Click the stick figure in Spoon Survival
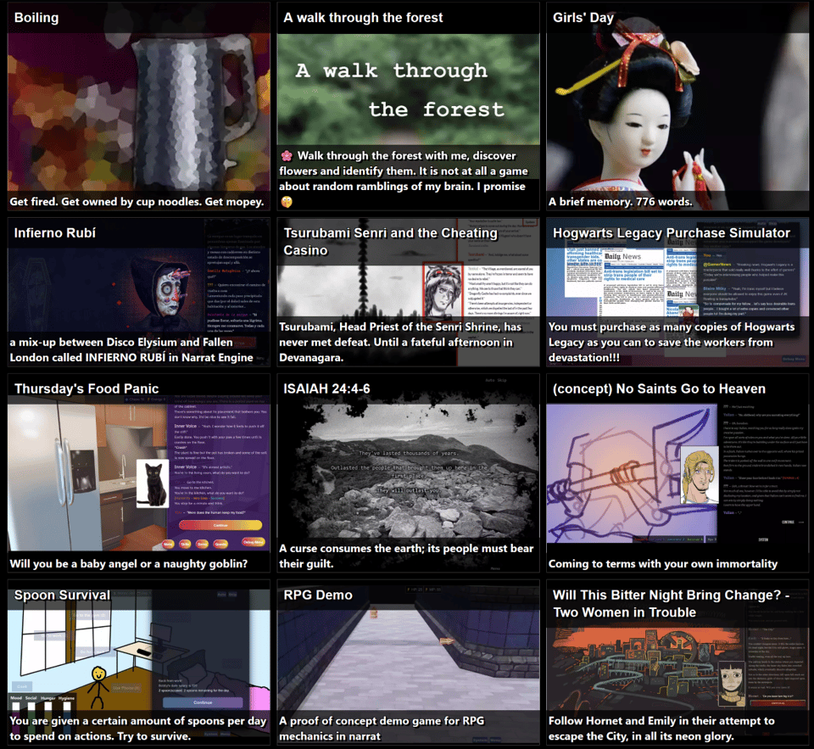The width and height of the screenshot is (814, 749). 100,679
